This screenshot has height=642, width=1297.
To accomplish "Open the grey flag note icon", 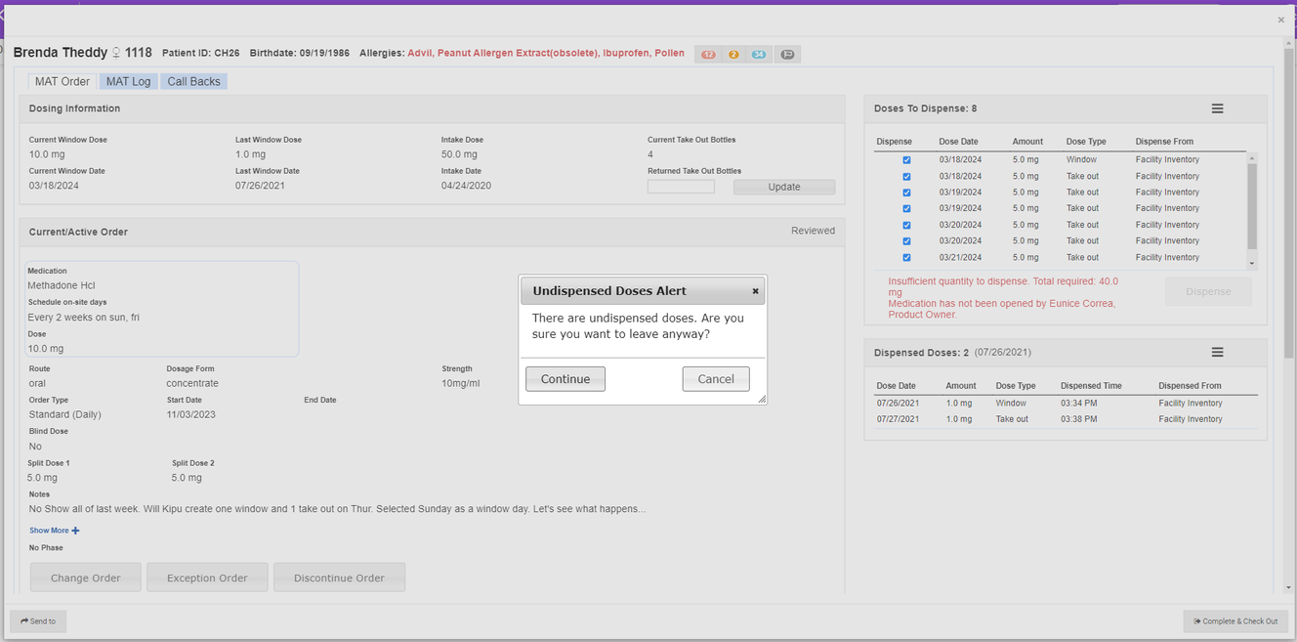I will 788,55.
